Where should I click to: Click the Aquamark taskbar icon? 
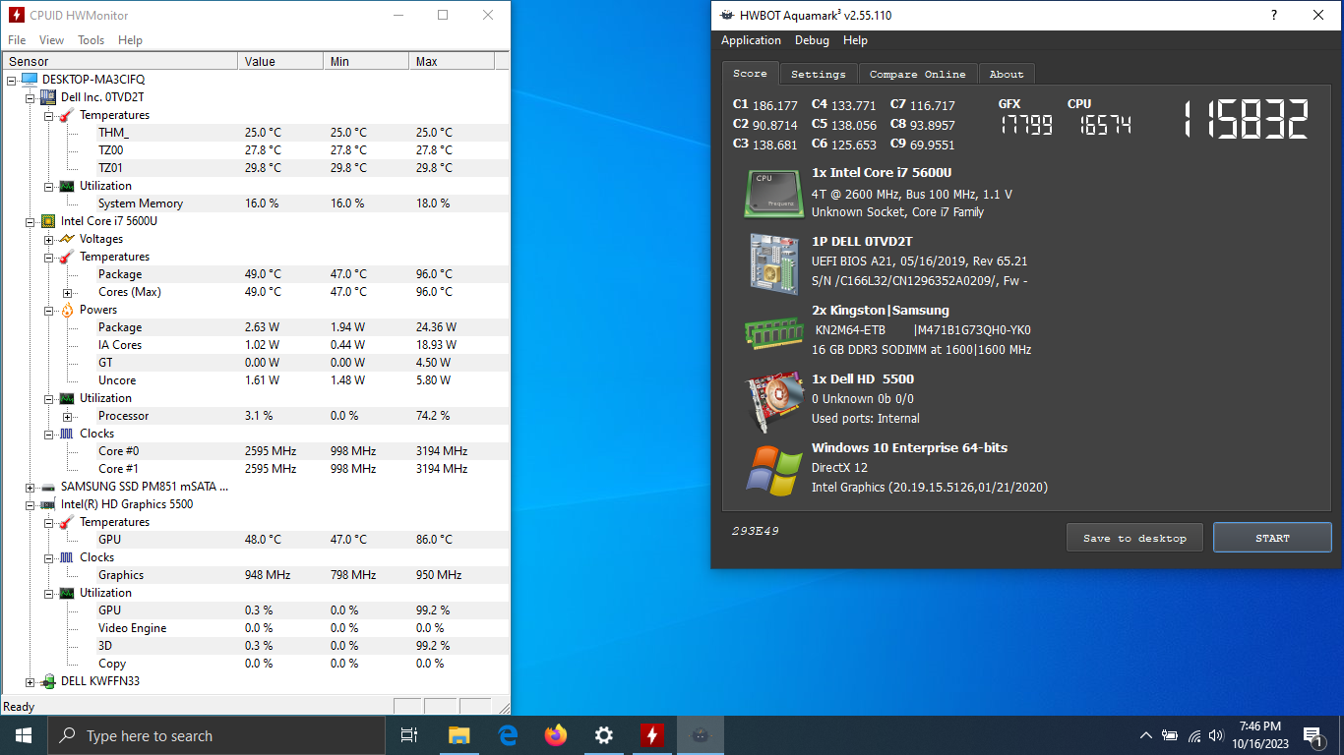[700, 735]
